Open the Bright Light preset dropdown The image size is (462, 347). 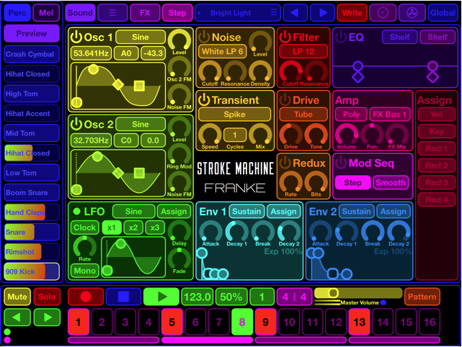coord(236,12)
